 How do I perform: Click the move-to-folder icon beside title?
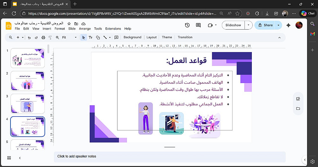[x=76, y=24]
